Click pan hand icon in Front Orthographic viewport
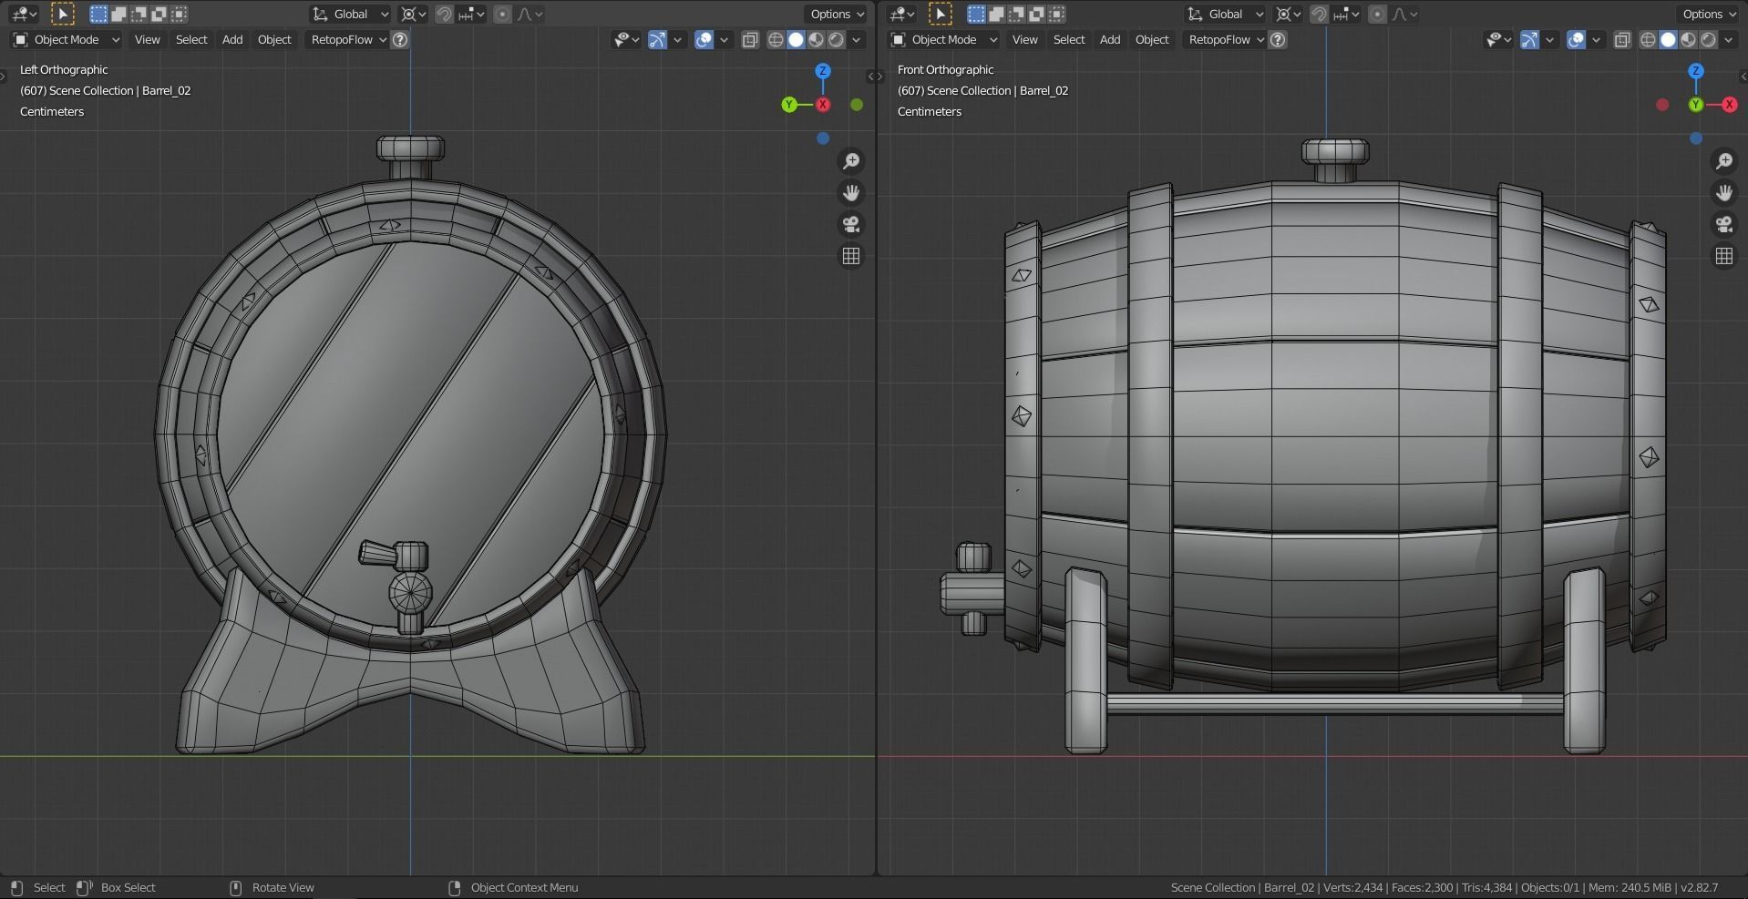This screenshot has width=1748, height=899. (x=1724, y=193)
